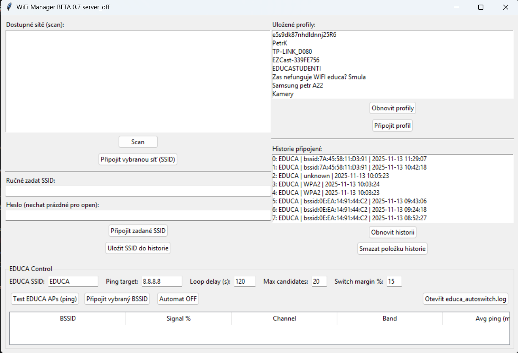Maximize the WiFi Manager window
Viewport: 518px width, 353px height.
(x=480, y=7)
